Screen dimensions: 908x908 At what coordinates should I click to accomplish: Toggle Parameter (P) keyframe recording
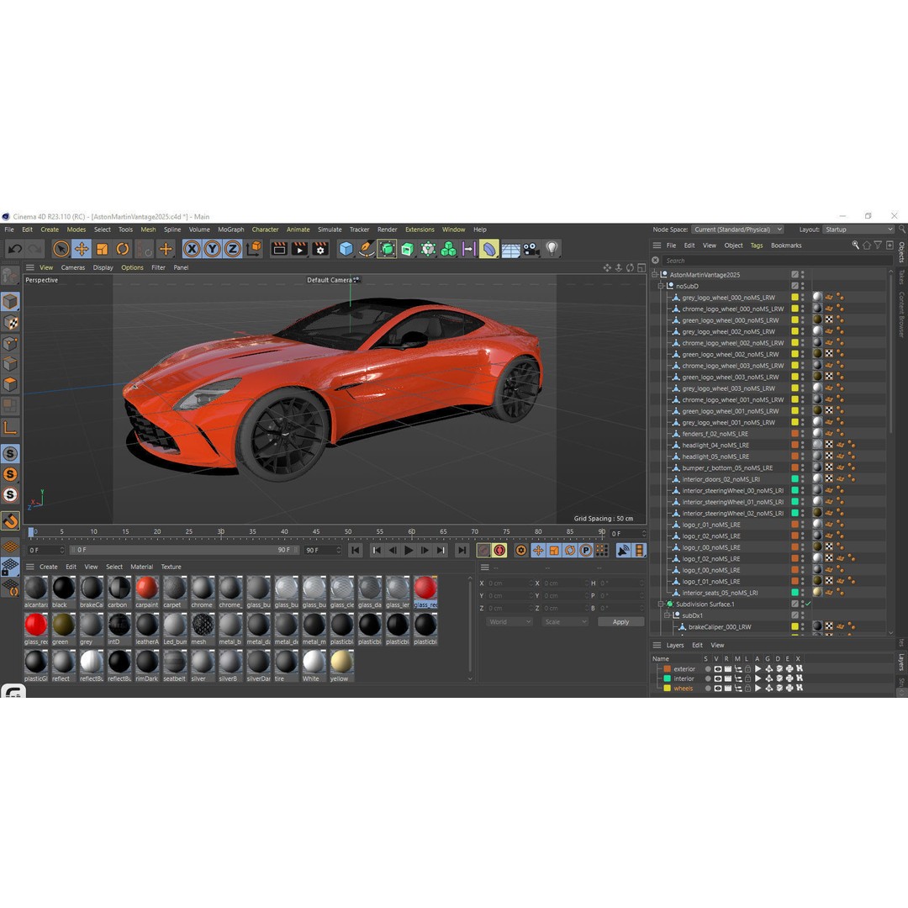pos(586,550)
